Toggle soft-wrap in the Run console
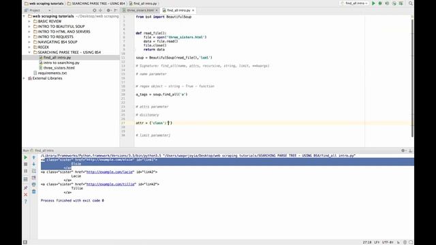This screenshot has width=436, height=245. point(34,171)
